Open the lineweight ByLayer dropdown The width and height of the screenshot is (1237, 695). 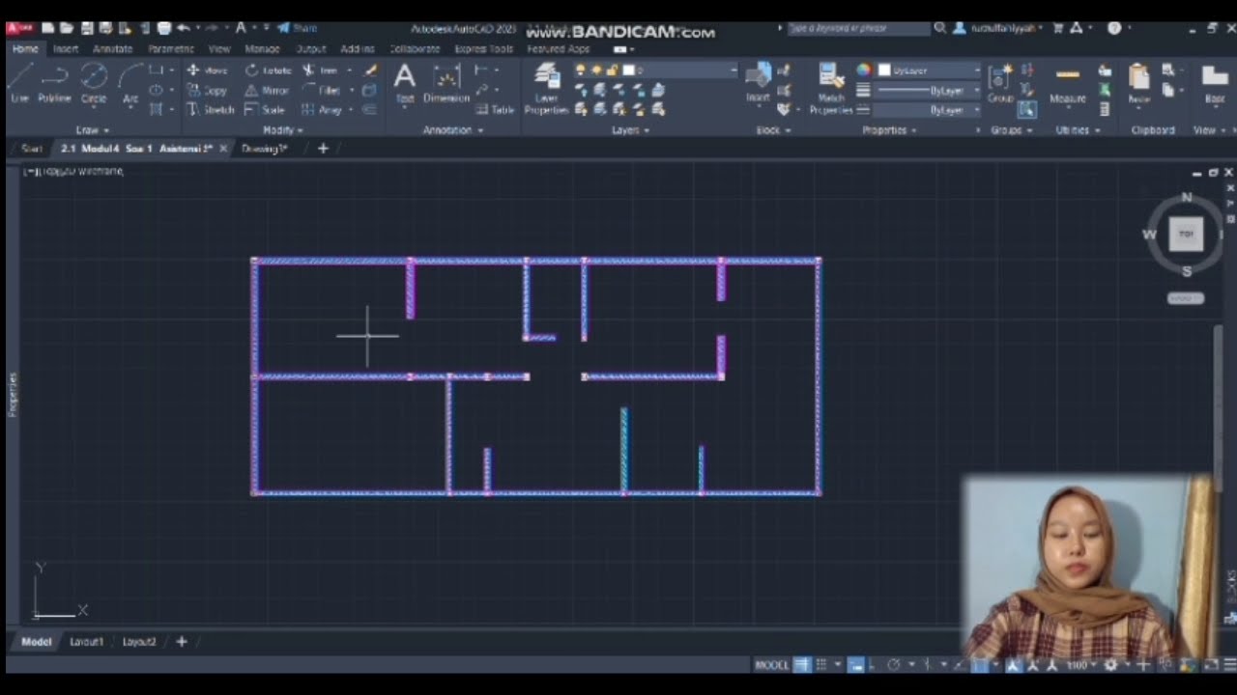(x=928, y=91)
